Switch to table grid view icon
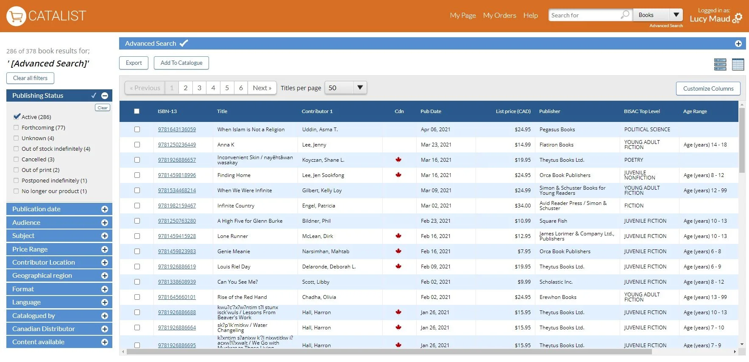This screenshot has width=749, height=362. (x=738, y=64)
